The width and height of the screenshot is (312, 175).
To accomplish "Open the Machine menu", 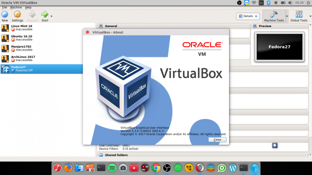I will pos(16,7).
